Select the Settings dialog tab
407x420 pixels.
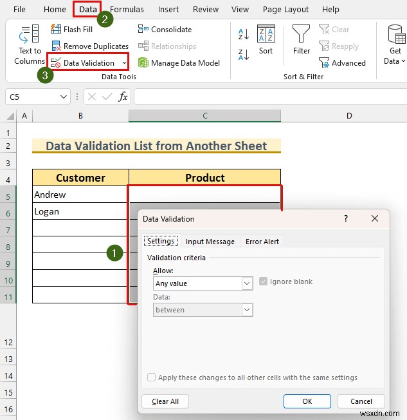pos(161,241)
